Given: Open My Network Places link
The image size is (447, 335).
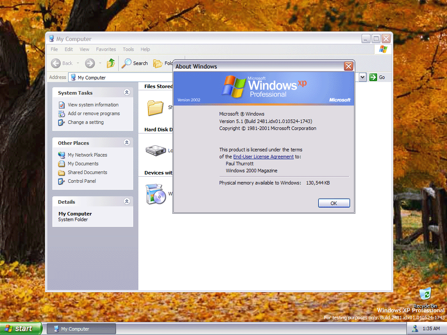Looking at the screenshot, I should (x=87, y=155).
